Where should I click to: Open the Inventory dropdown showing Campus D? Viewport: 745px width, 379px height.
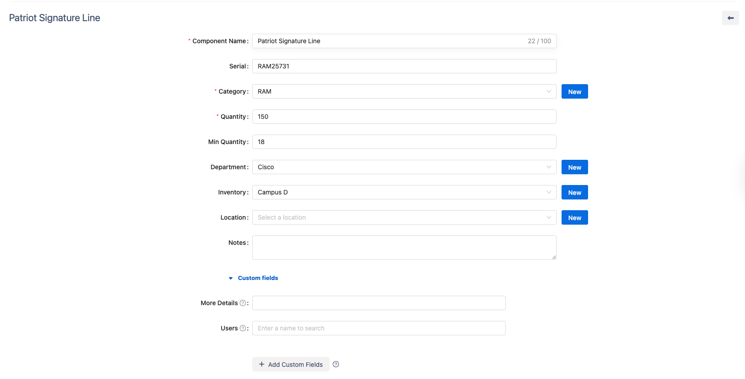(404, 192)
